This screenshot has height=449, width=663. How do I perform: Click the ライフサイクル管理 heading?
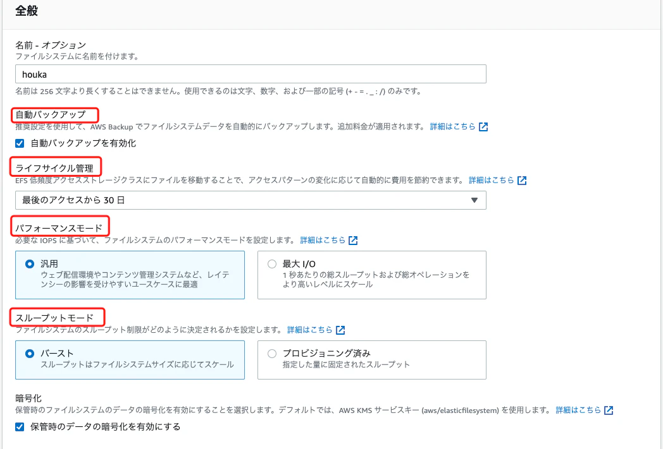pyautogui.click(x=54, y=169)
